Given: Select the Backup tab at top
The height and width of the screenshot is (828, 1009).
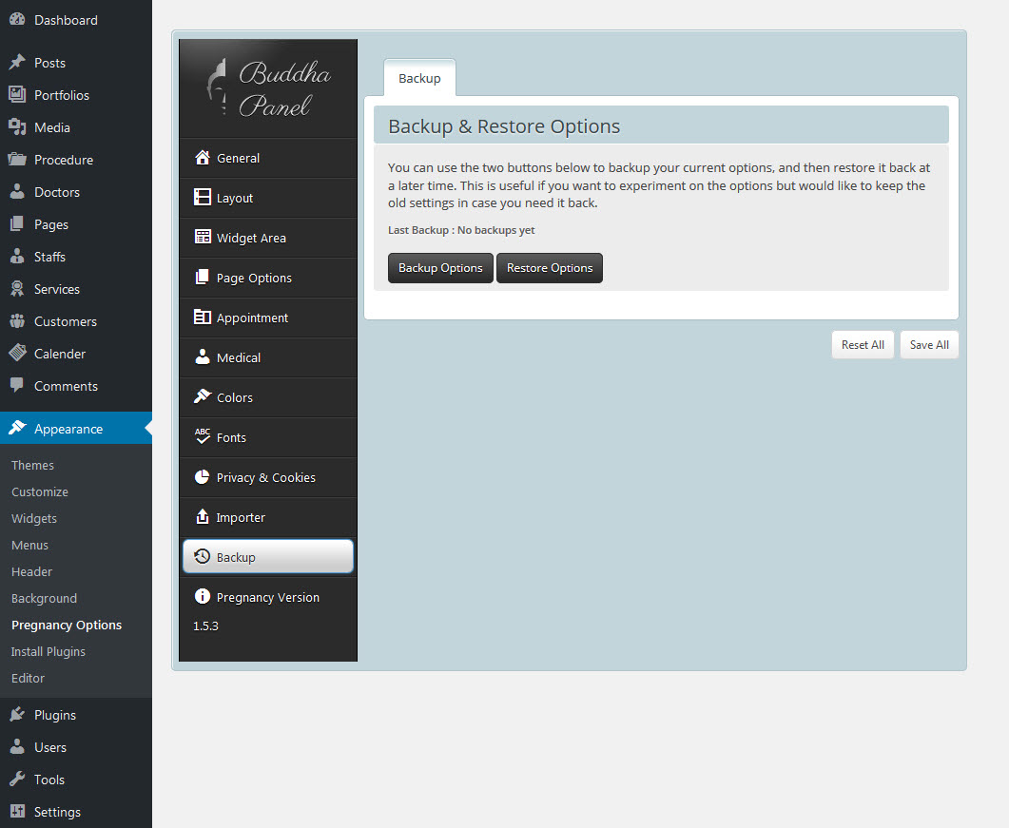Looking at the screenshot, I should 419,78.
